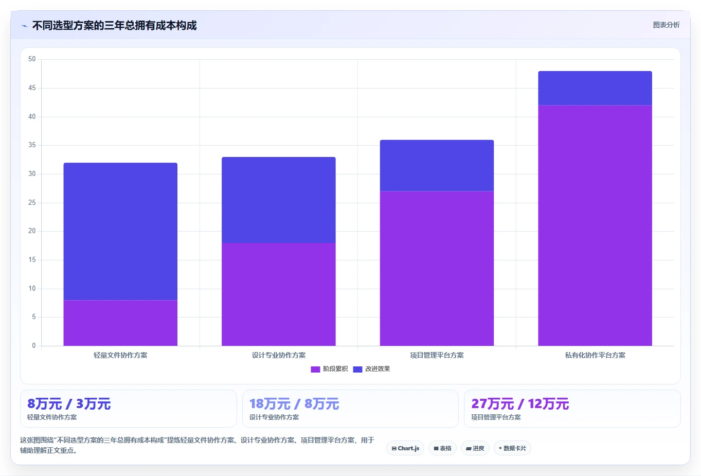Image resolution: width=701 pixels, height=476 pixels.
Task: Toggle the 改进效果 legend blue swatch
Action: [357, 369]
